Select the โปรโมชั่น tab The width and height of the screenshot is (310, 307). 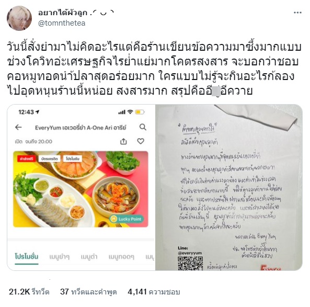(x=27, y=257)
